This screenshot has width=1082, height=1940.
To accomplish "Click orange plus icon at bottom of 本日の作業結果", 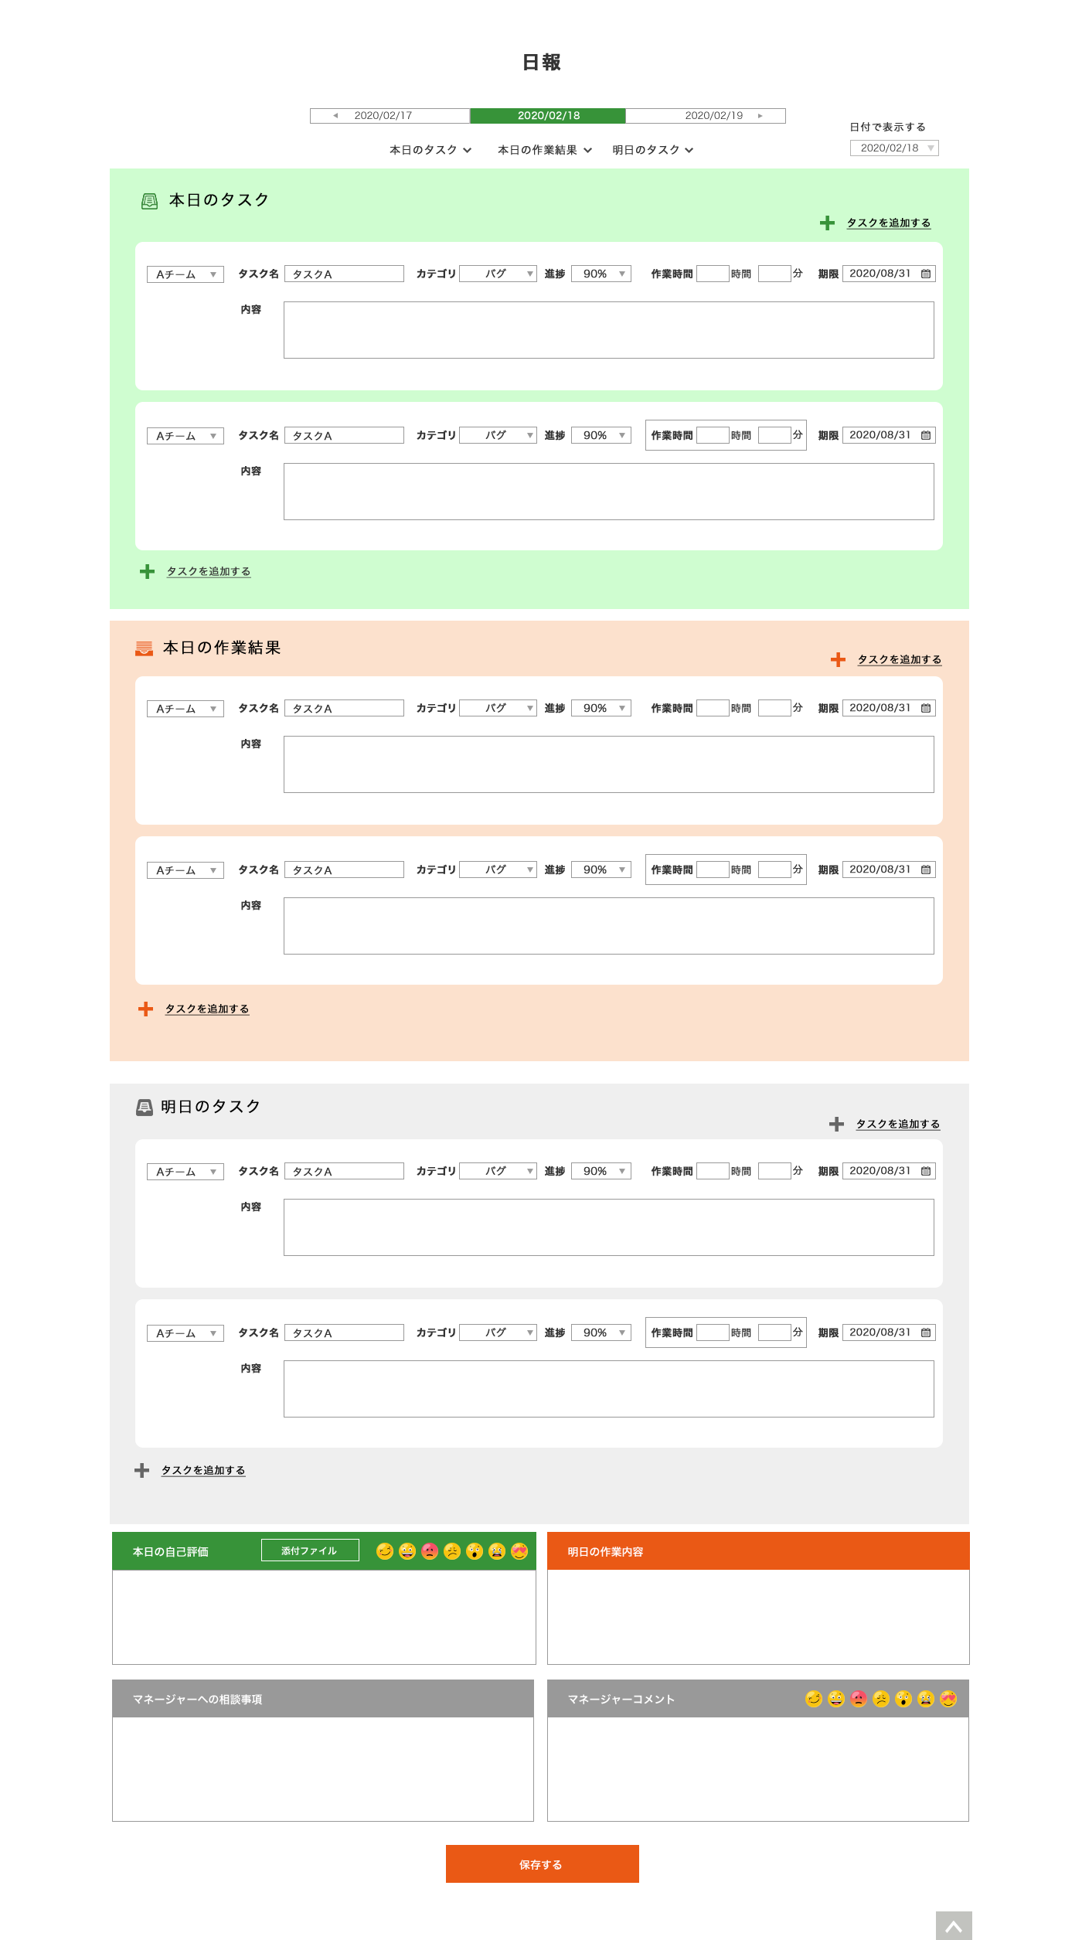I will click(145, 1009).
